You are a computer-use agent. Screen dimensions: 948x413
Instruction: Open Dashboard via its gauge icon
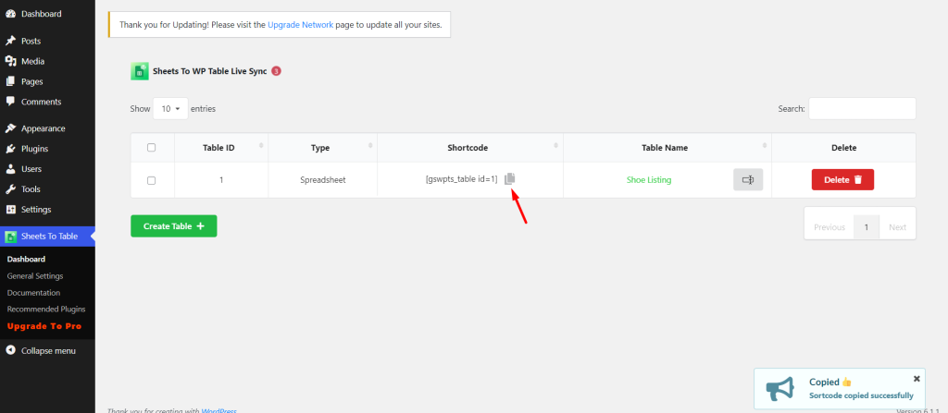(10, 13)
